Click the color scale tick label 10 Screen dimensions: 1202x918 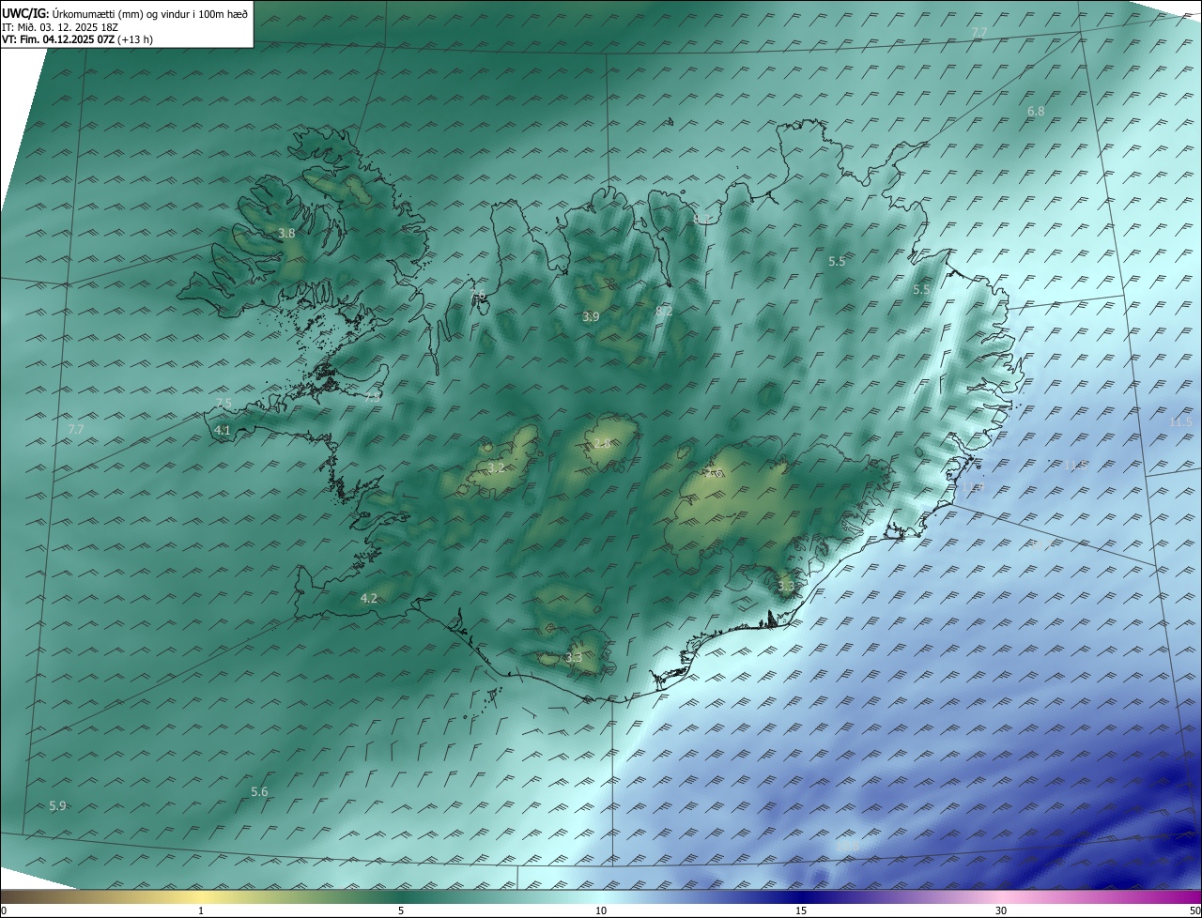(601, 910)
